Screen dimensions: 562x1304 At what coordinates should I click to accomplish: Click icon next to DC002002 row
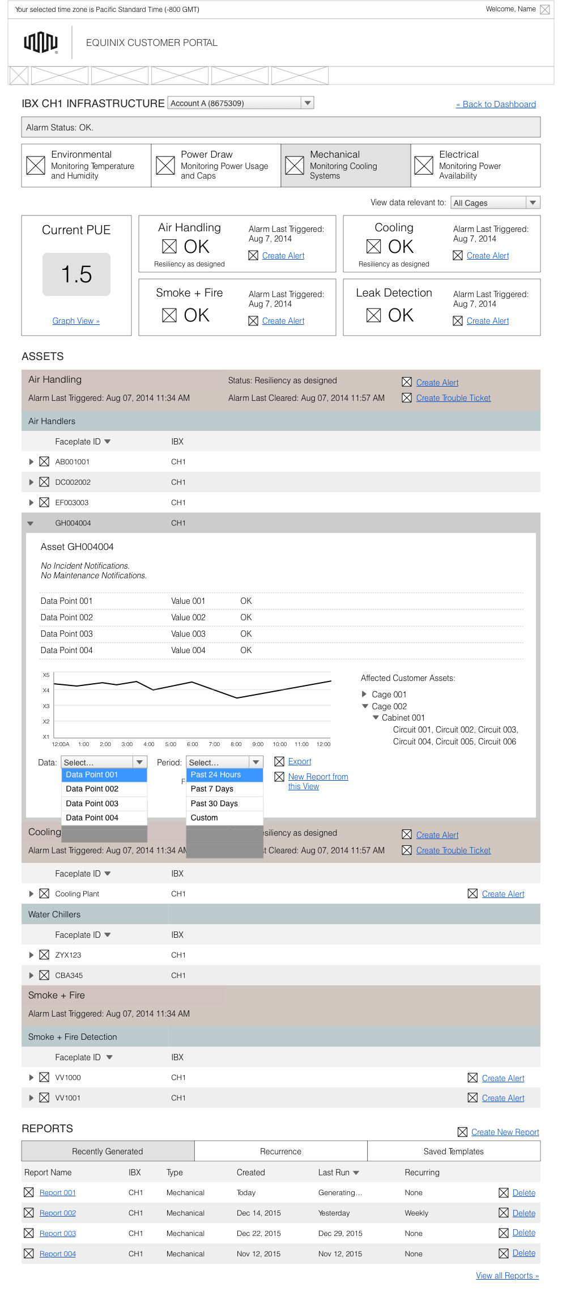pos(44,482)
